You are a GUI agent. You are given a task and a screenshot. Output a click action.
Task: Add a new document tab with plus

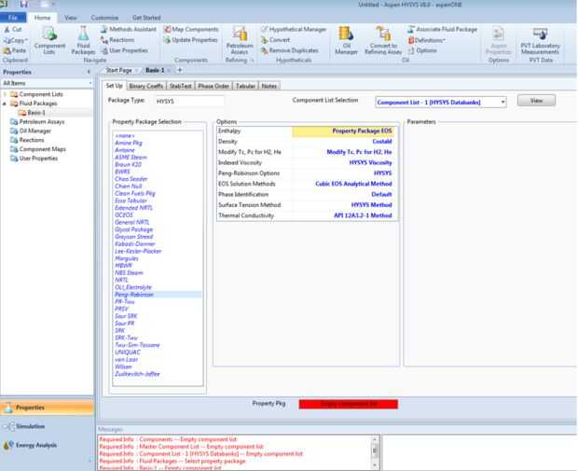[180, 70]
